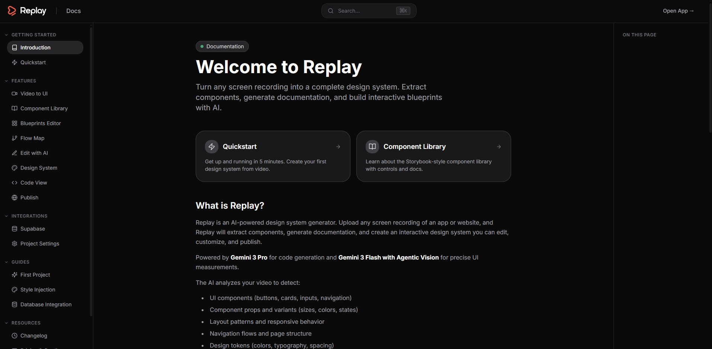Open the Introduction page

pos(45,48)
